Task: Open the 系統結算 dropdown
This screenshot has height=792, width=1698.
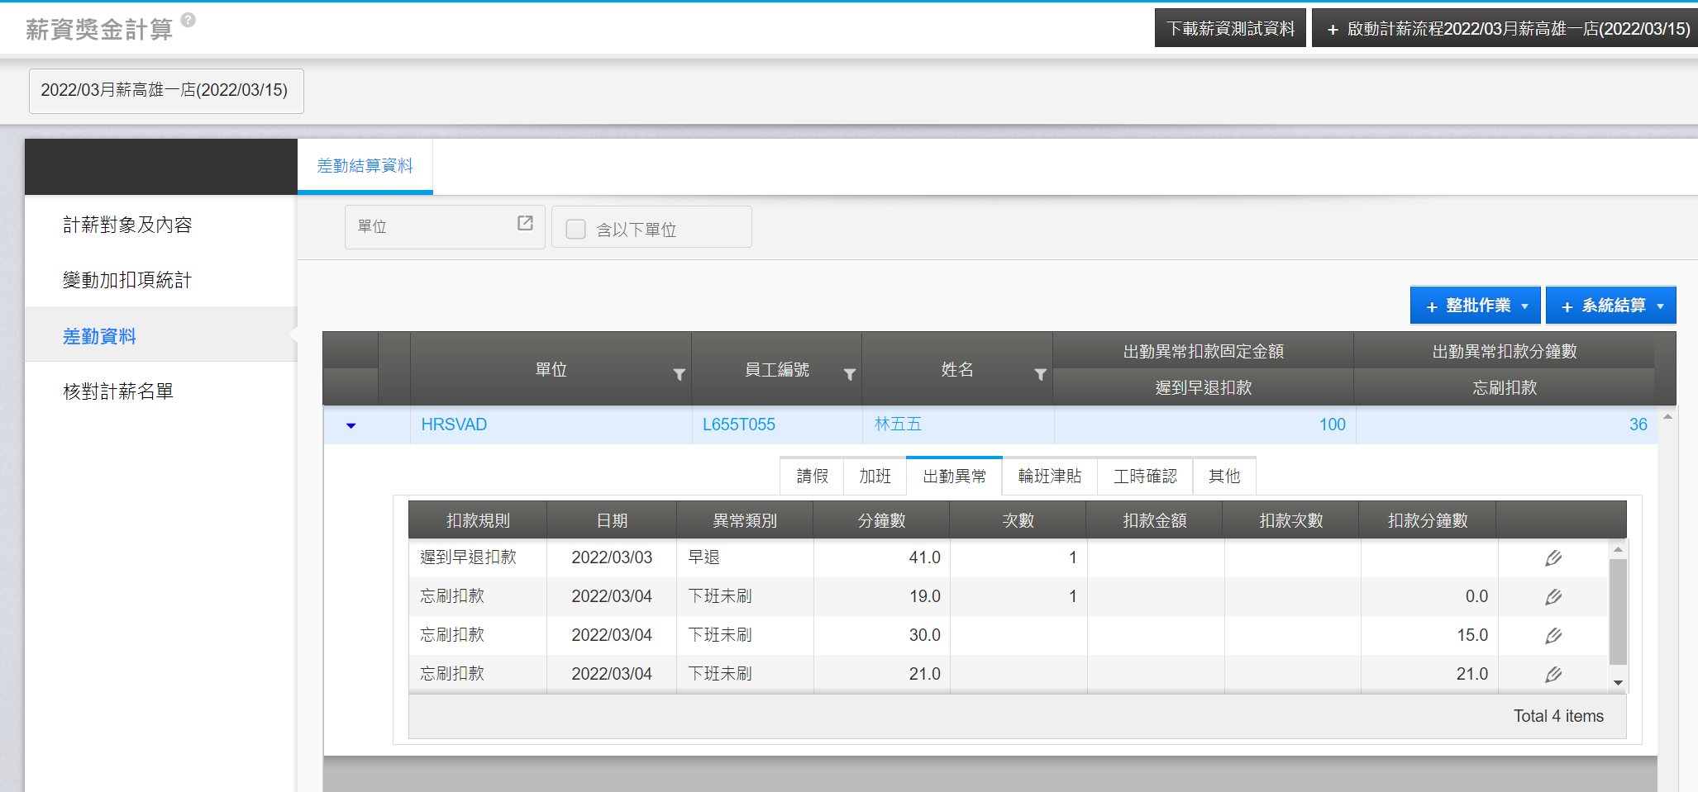Action: coord(1610,306)
